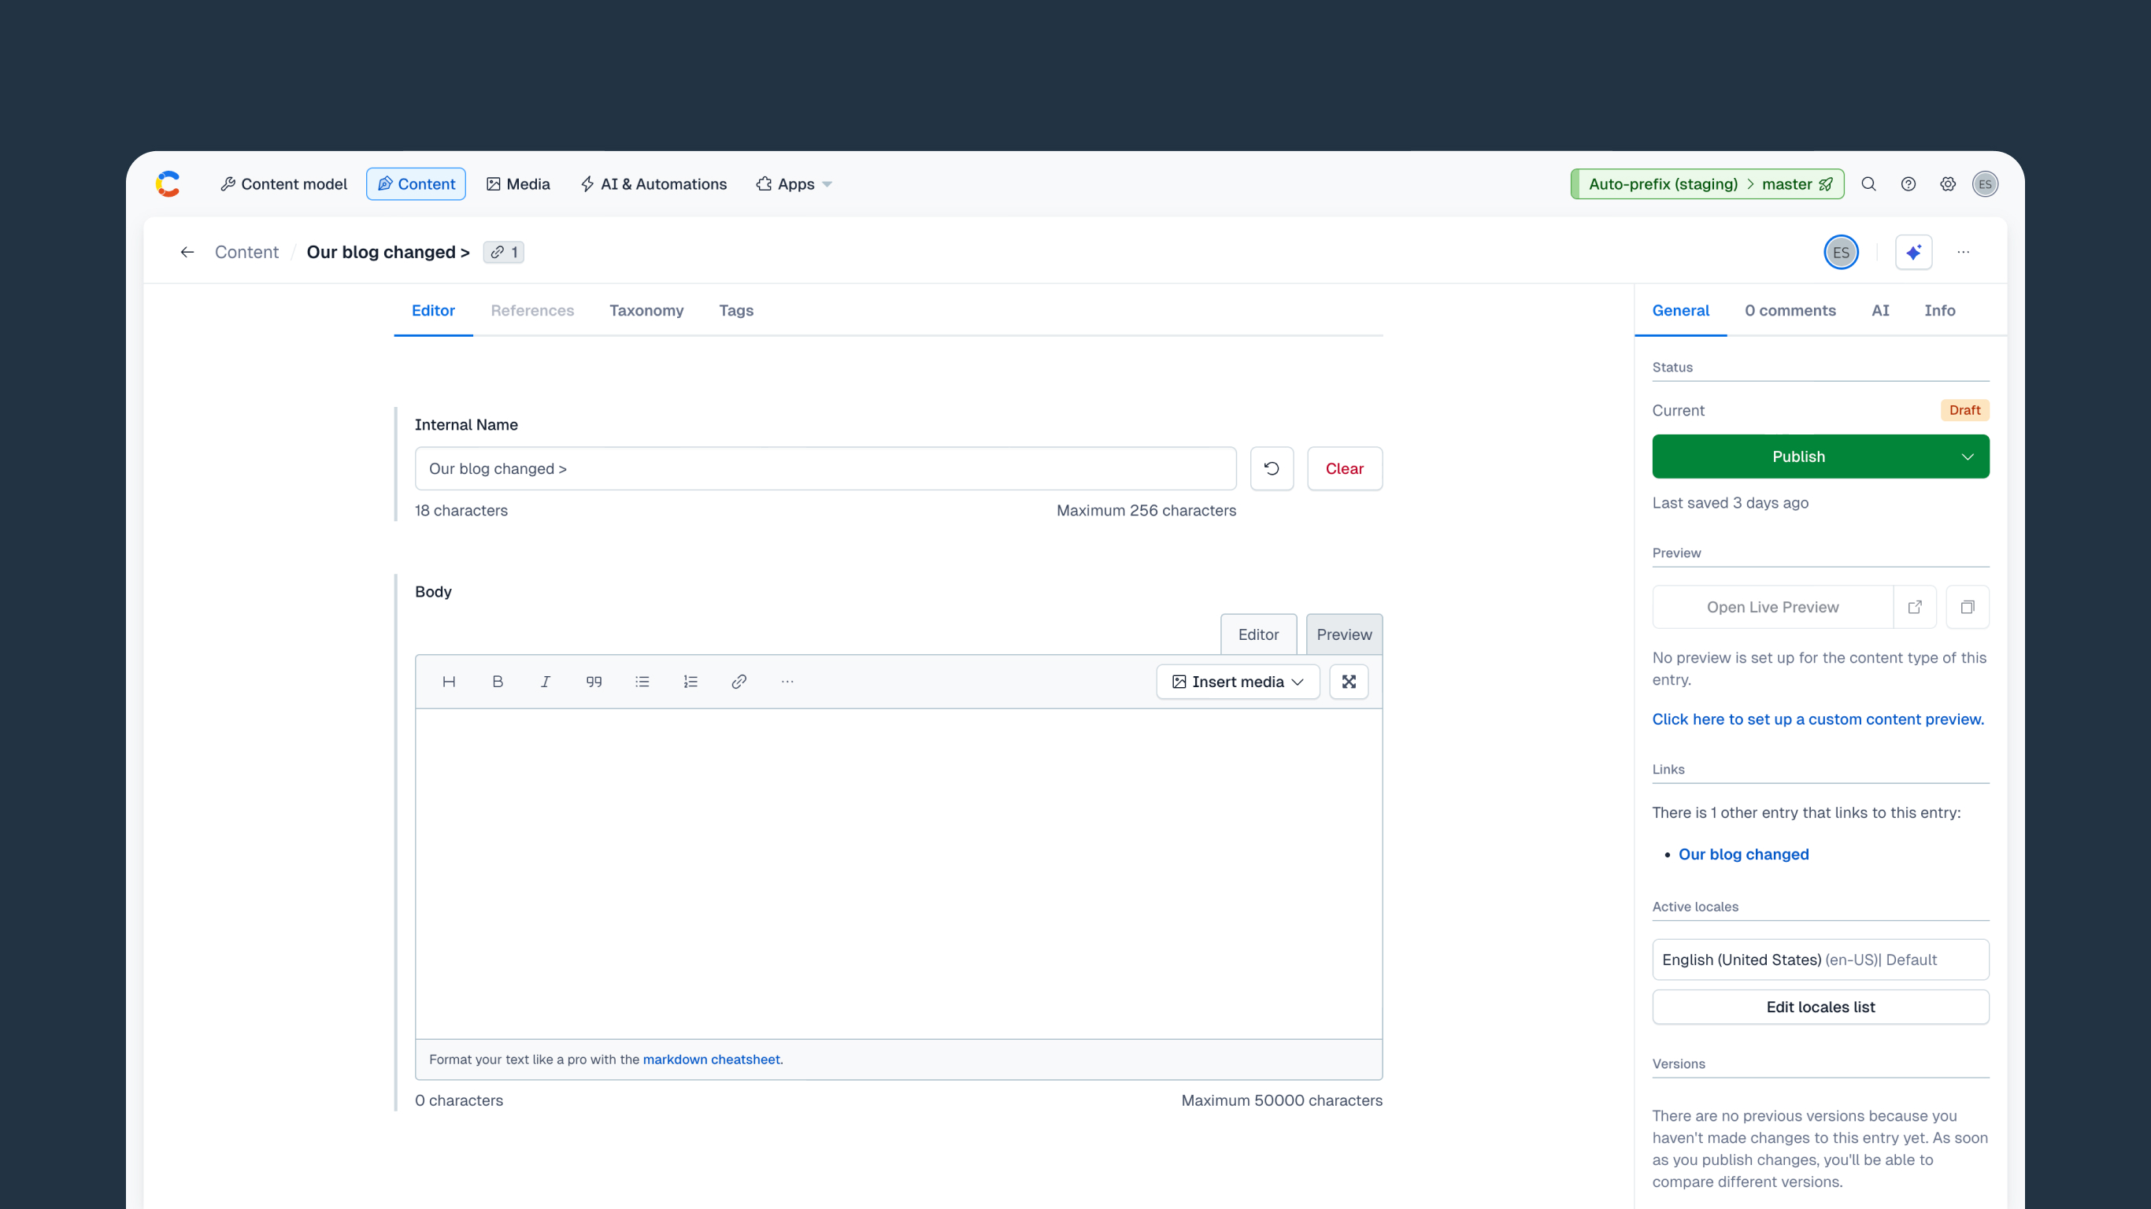Open the AI sparkle assistant button
Screen dimensions: 2151x1209
click(x=1913, y=252)
